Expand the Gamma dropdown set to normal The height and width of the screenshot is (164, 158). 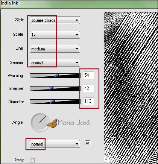55,62
